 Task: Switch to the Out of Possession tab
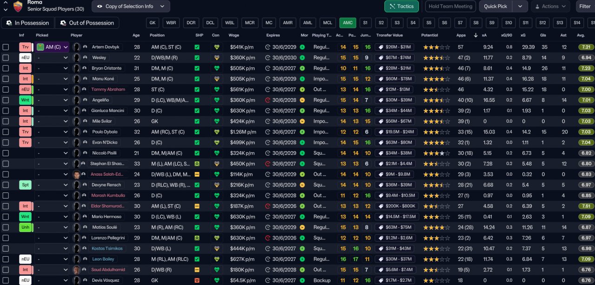pyautogui.click(x=87, y=23)
